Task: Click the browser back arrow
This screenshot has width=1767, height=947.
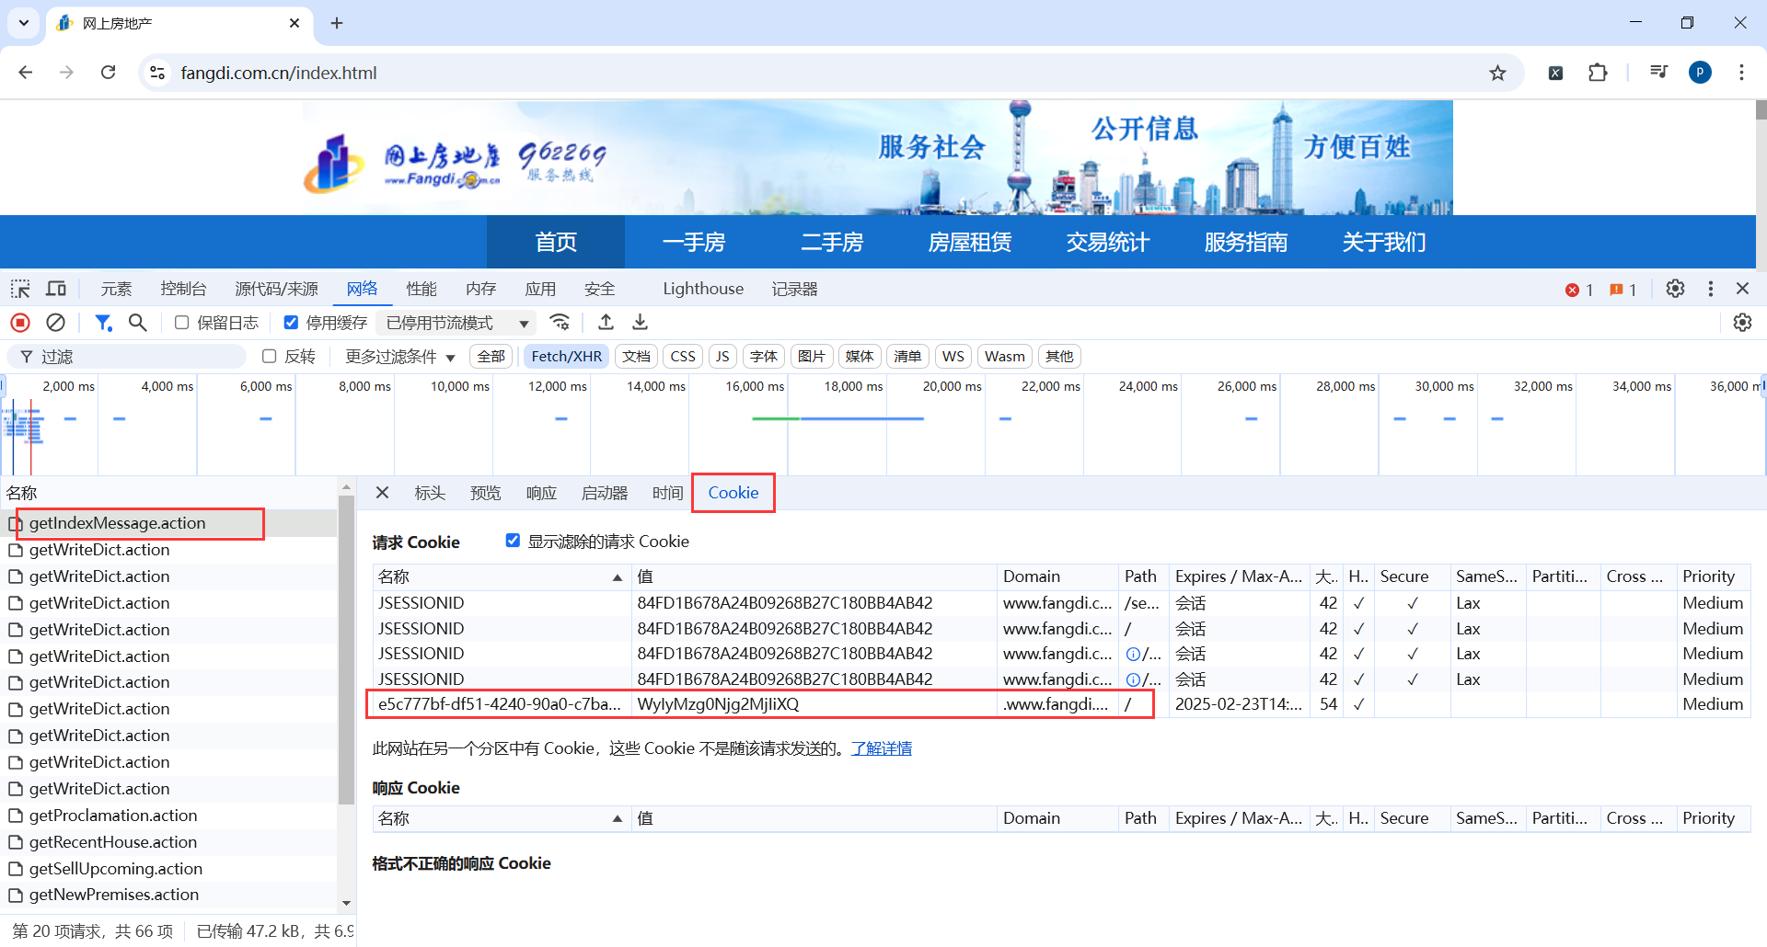Action: pos(26,73)
